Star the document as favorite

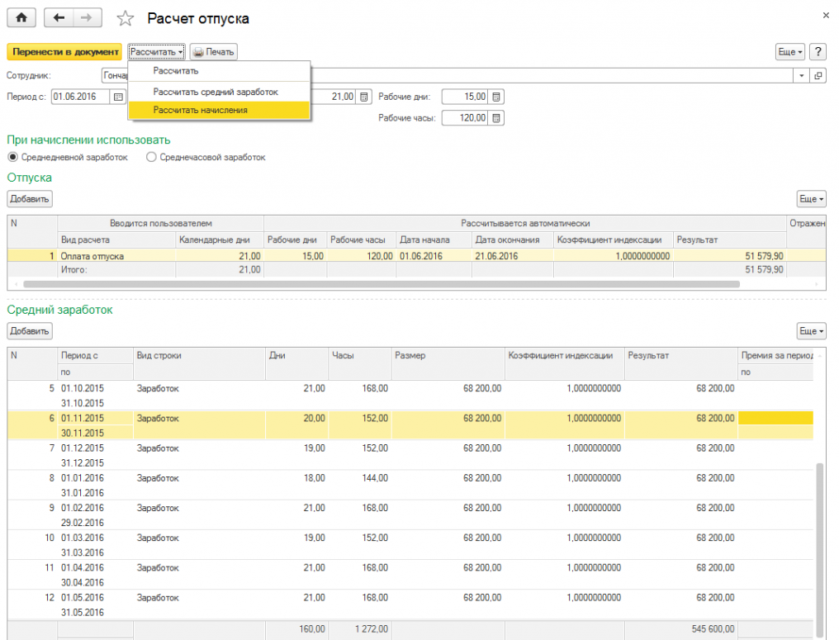[126, 19]
